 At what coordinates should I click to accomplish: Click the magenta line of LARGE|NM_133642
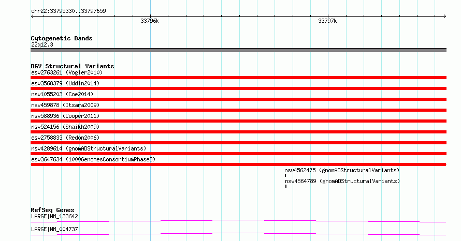pos(238,221)
